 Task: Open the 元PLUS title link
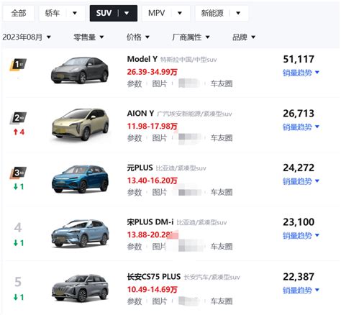click(x=140, y=168)
